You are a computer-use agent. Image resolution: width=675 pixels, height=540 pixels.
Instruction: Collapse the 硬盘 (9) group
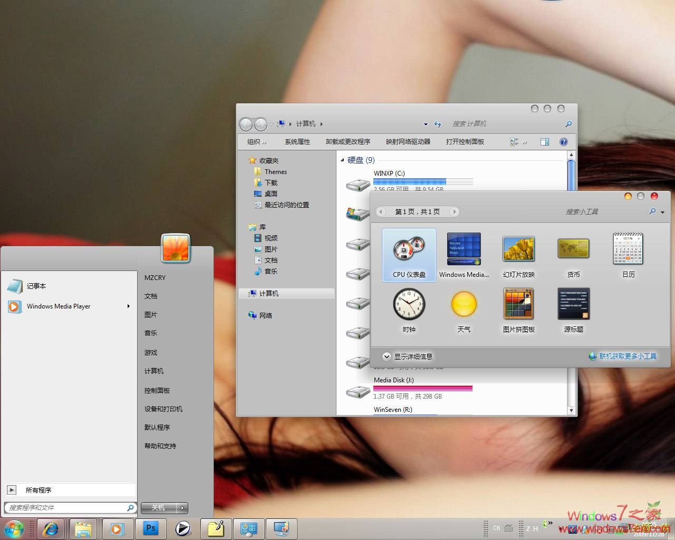[x=342, y=160]
